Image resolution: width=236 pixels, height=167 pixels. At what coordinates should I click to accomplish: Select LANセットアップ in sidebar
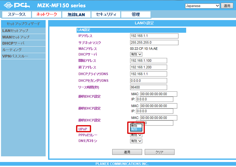(x=23, y=31)
